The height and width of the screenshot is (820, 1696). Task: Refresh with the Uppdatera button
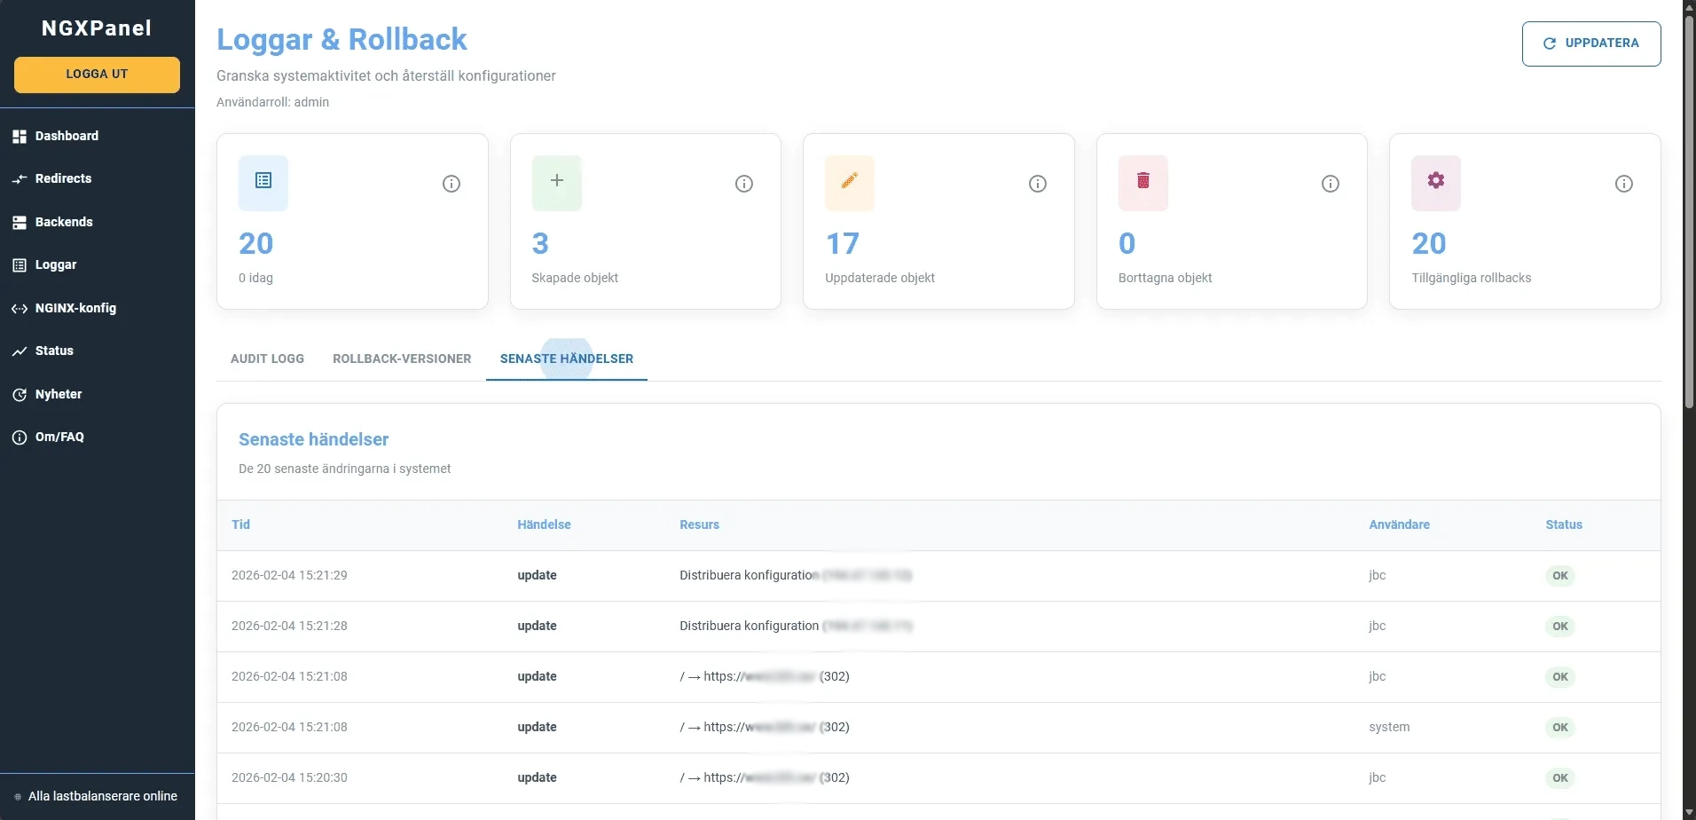coord(1591,43)
